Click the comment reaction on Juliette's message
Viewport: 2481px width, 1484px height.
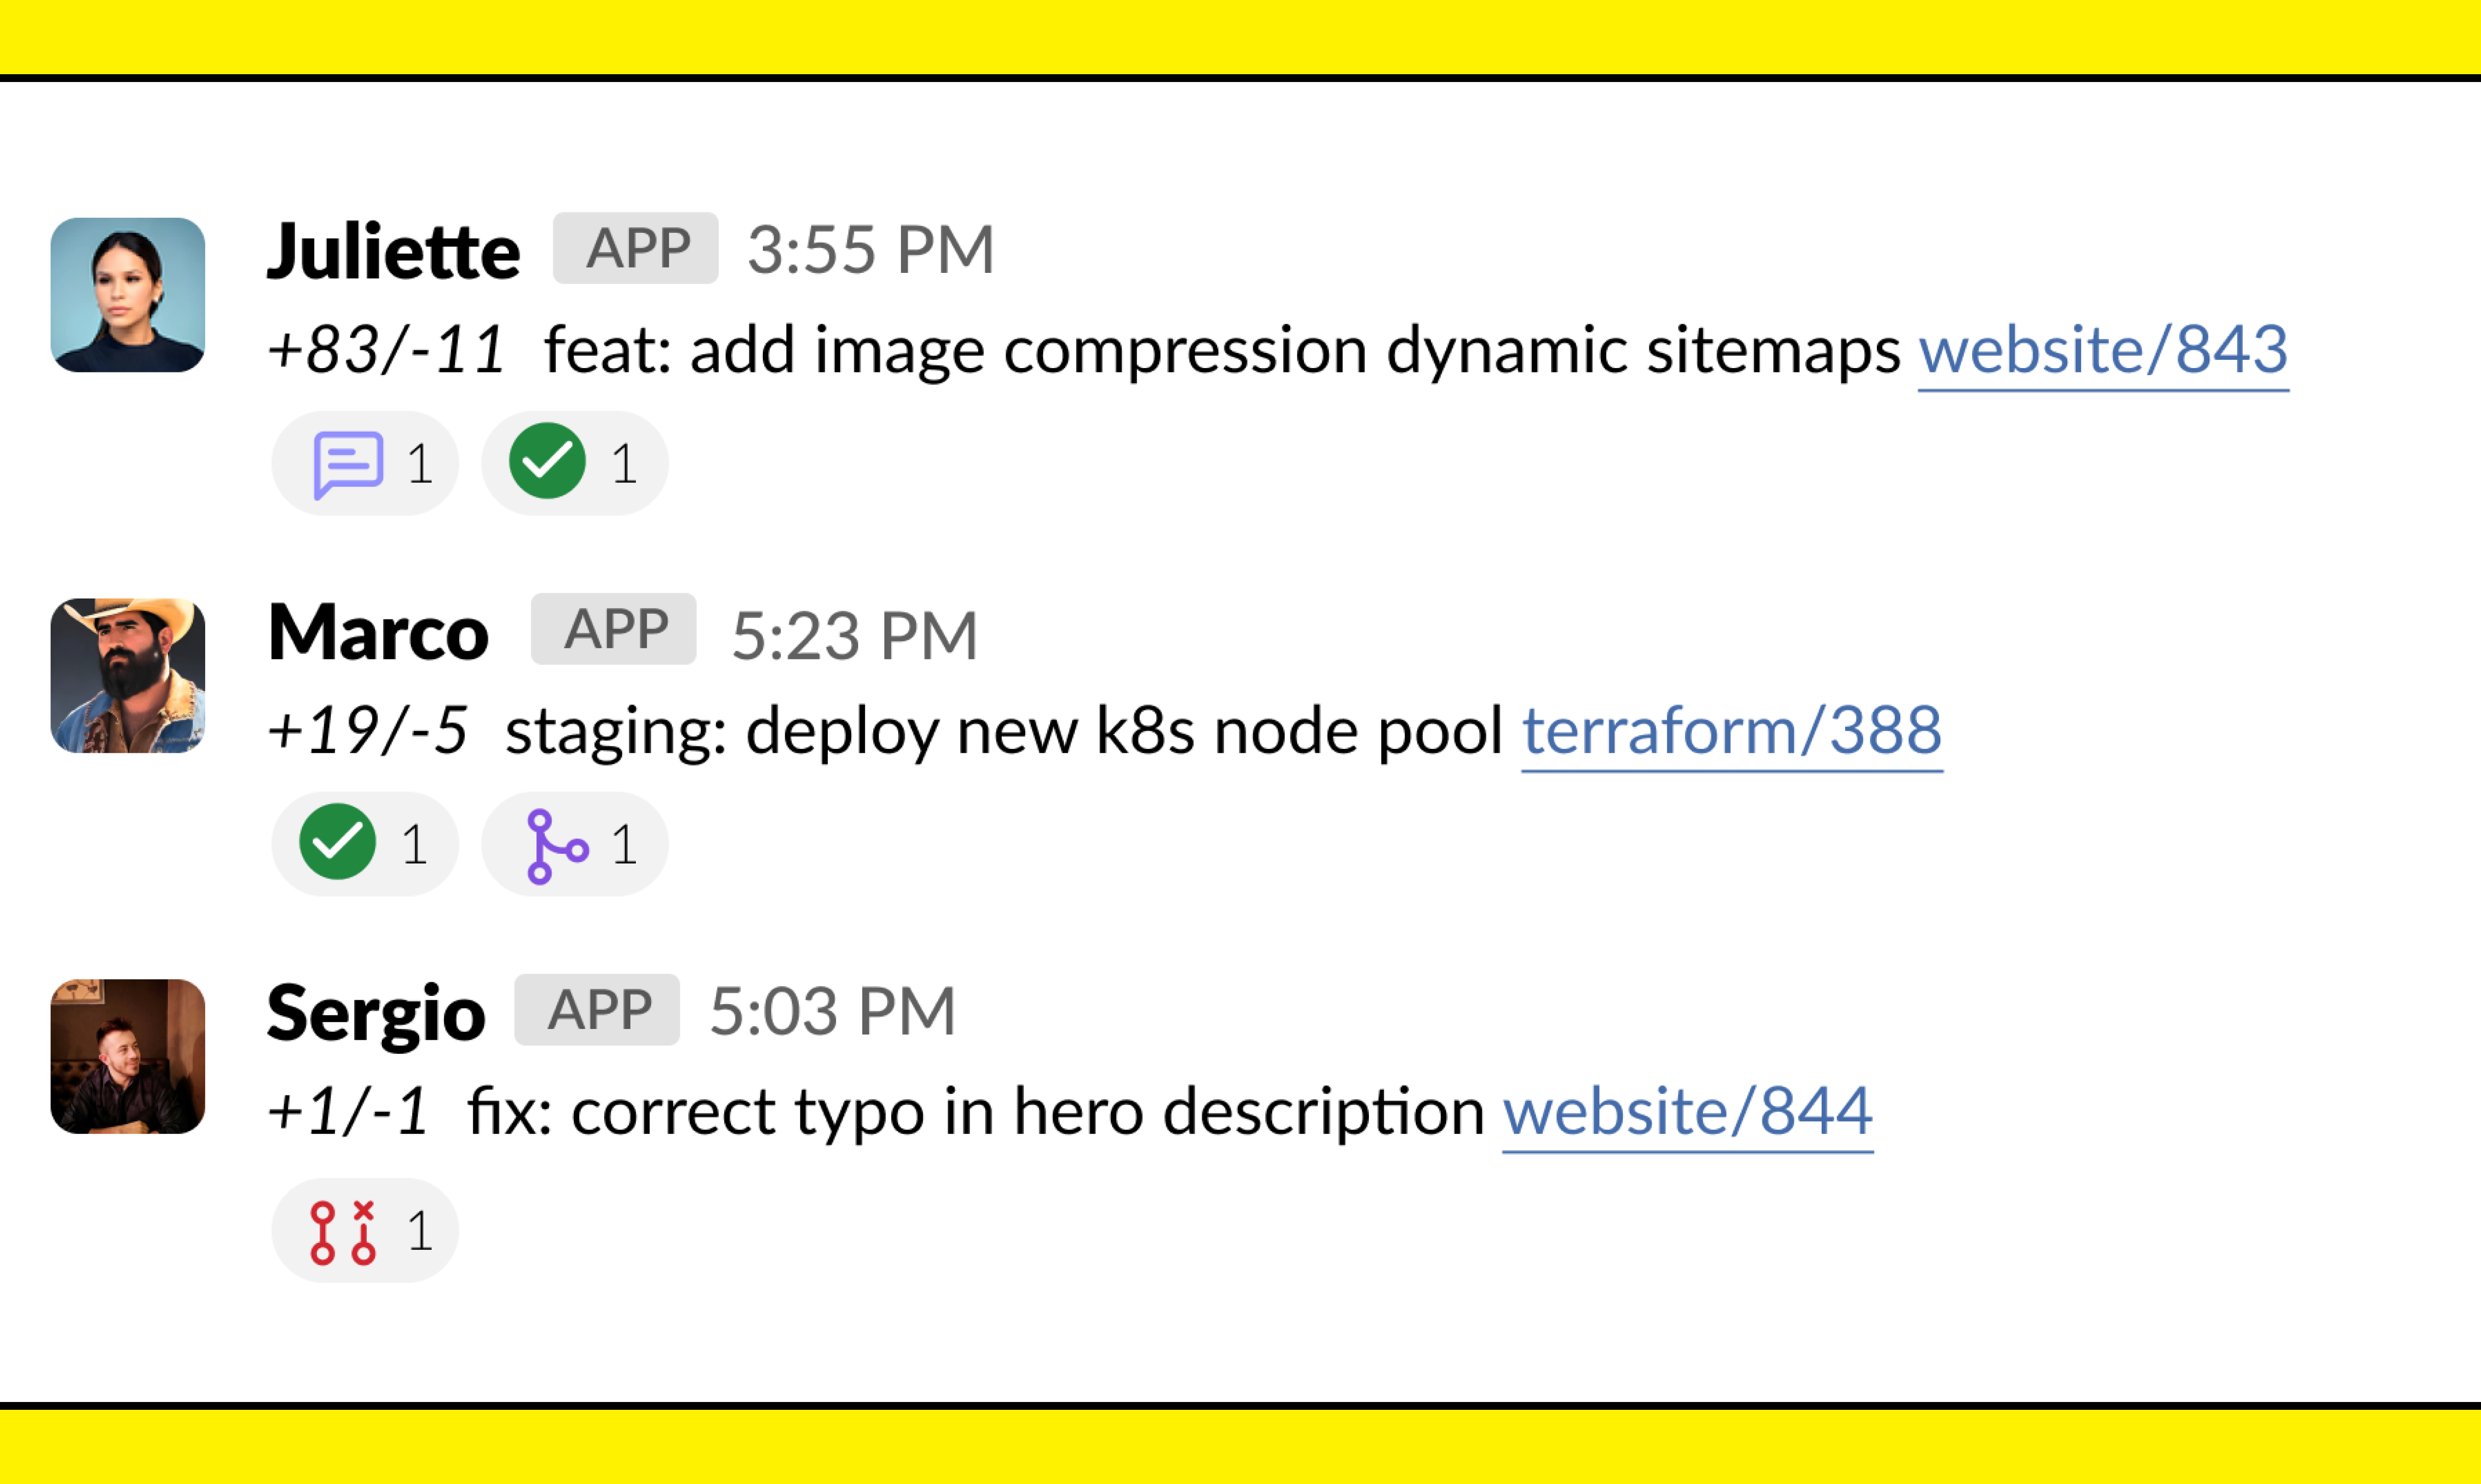tap(365, 463)
